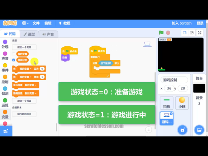This screenshot has width=208, height=156.
Task: Click the 建立一个列表 button
Action: [x=24, y=101]
